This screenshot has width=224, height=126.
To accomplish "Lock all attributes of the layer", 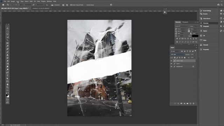I will click(x=185, y=57).
